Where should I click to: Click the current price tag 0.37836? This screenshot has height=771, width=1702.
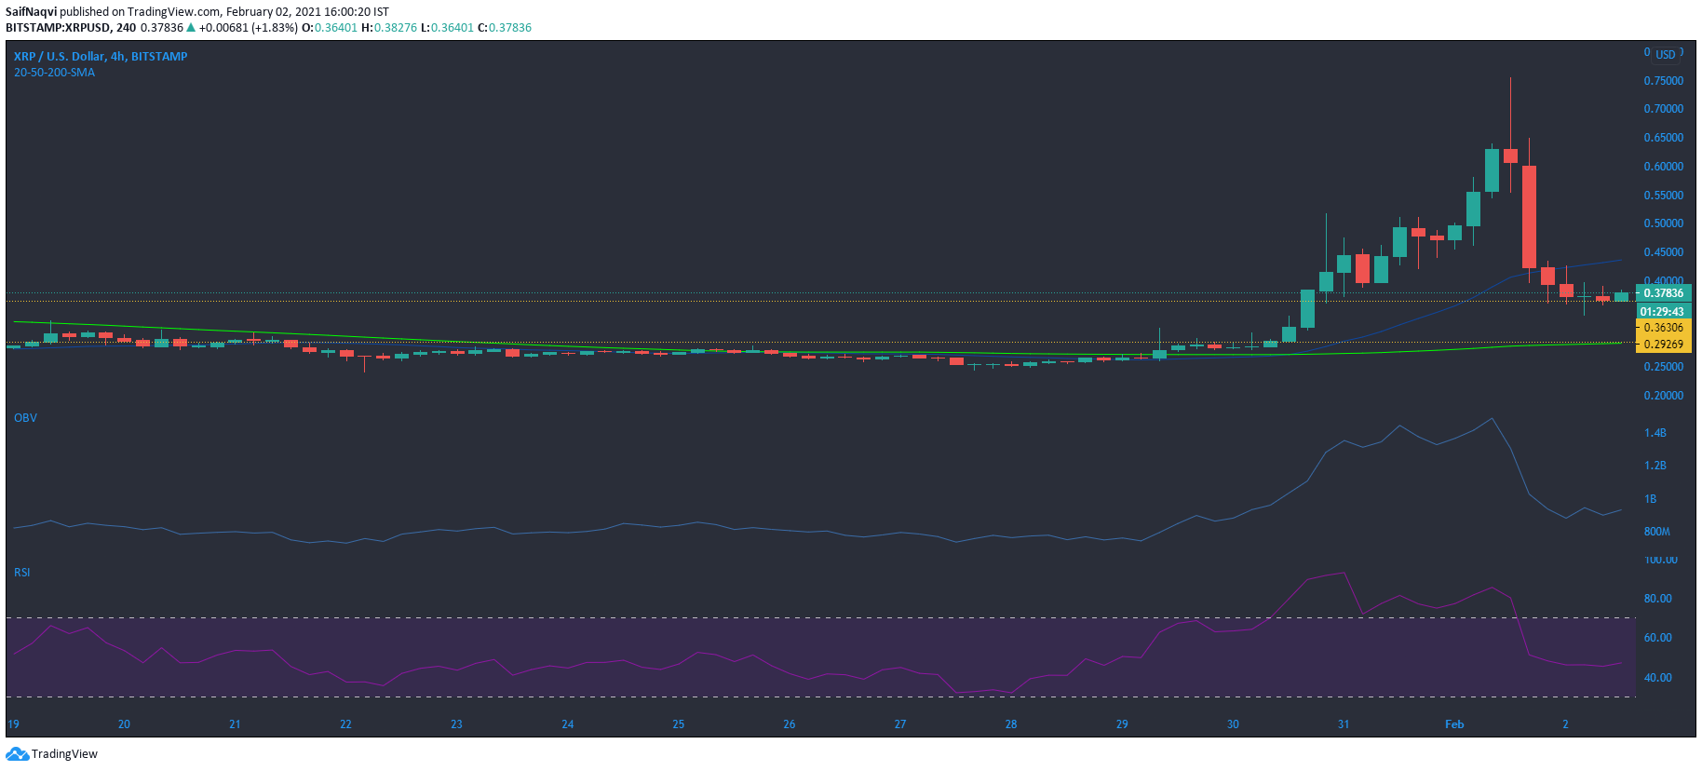(x=1664, y=293)
